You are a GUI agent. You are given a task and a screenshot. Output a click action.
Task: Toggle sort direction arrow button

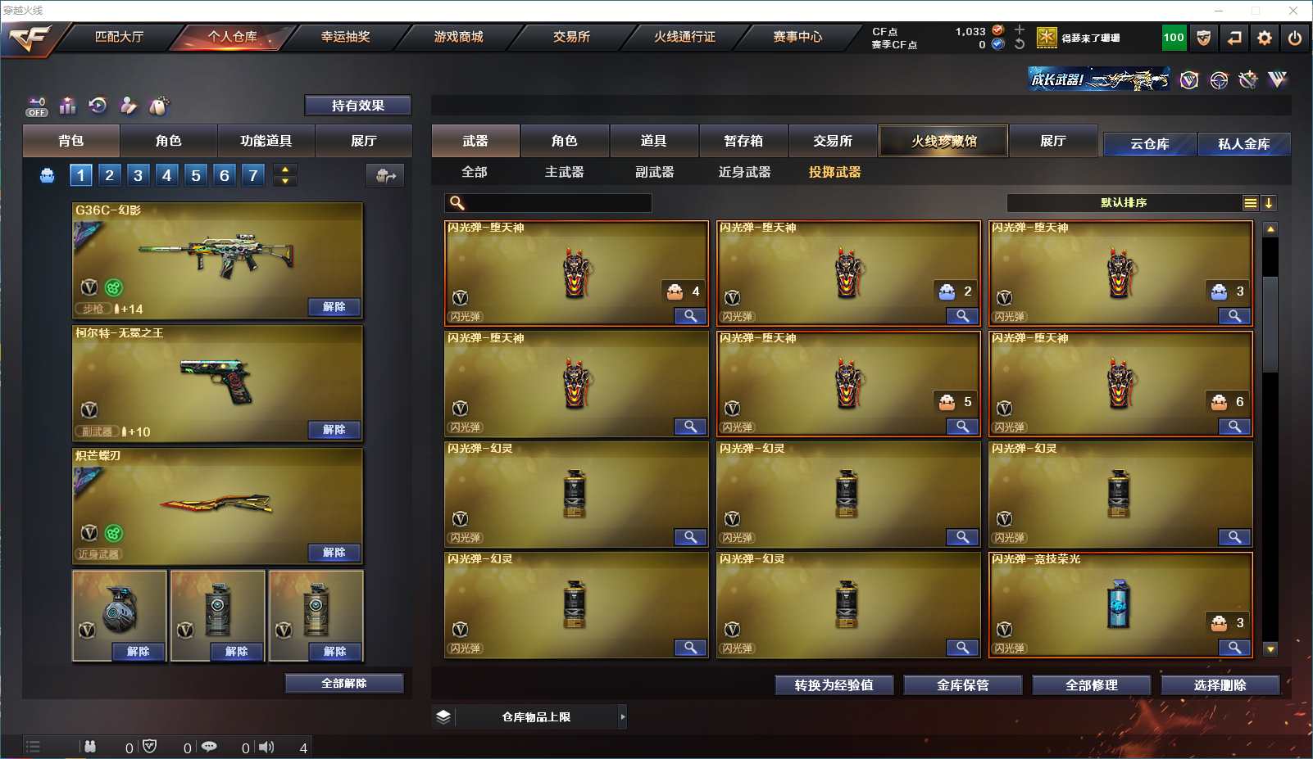point(1269,203)
